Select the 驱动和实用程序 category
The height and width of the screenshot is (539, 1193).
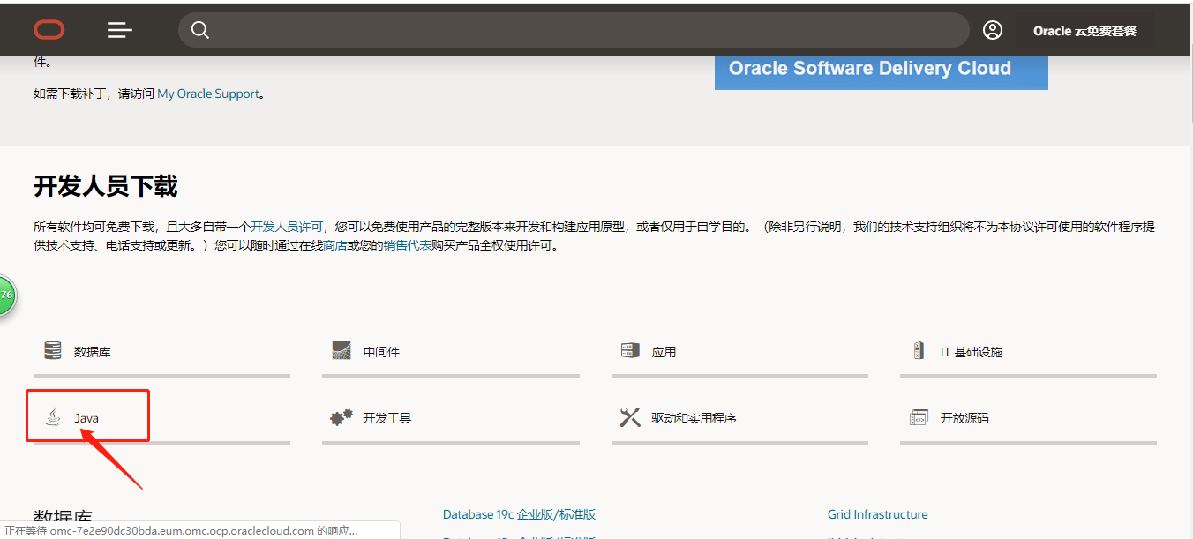click(x=694, y=418)
